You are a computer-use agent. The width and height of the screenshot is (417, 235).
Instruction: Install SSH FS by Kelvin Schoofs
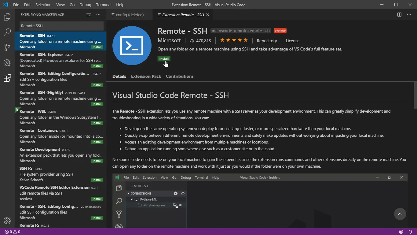tap(97, 180)
